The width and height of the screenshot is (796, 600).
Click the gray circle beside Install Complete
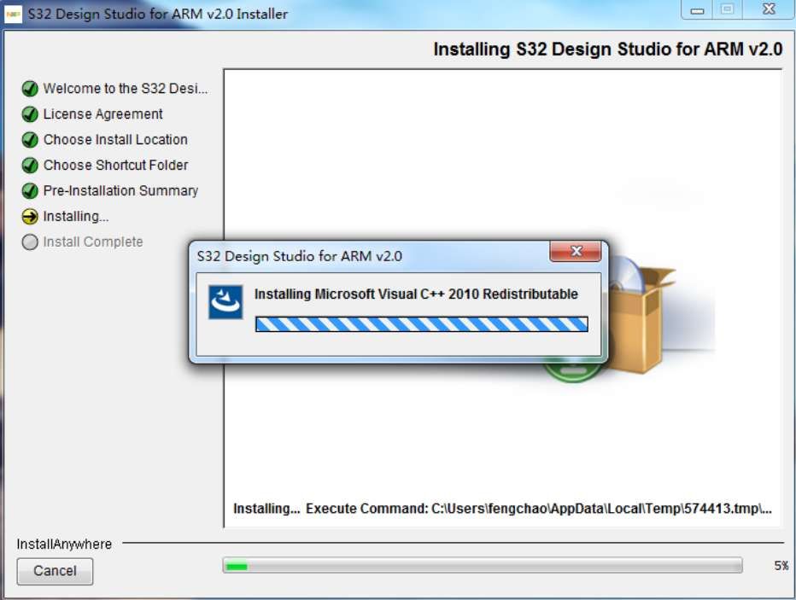click(29, 242)
